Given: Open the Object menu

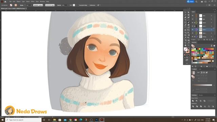Looking at the screenshot, I should [18, 1].
